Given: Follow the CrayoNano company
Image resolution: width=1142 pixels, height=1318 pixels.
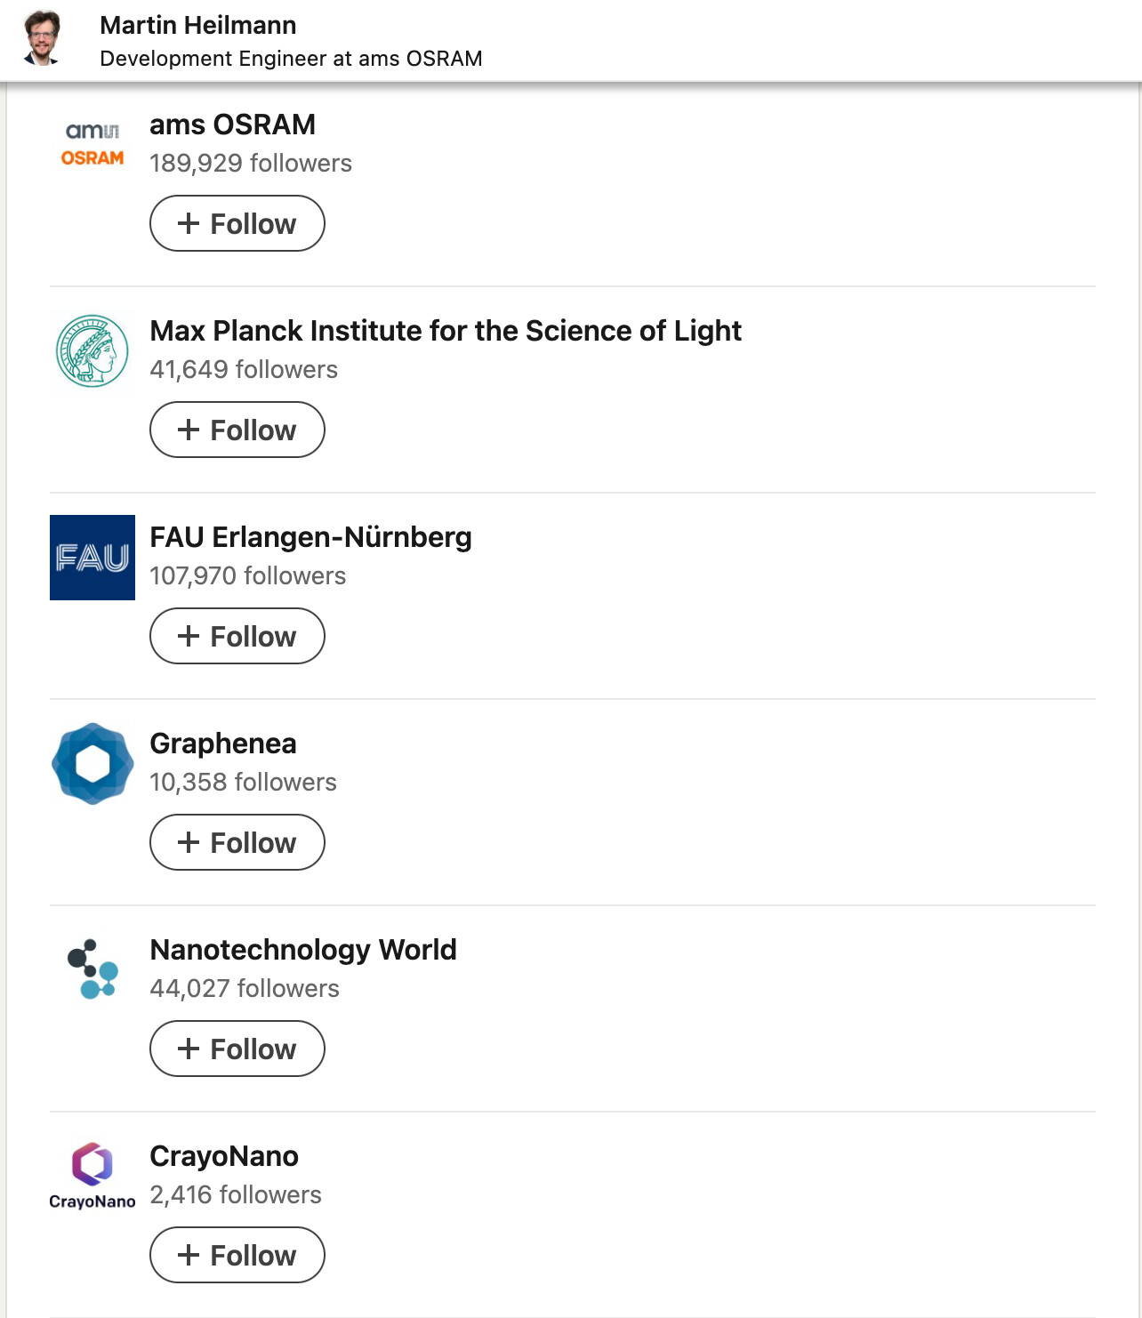Looking at the screenshot, I should point(237,1255).
